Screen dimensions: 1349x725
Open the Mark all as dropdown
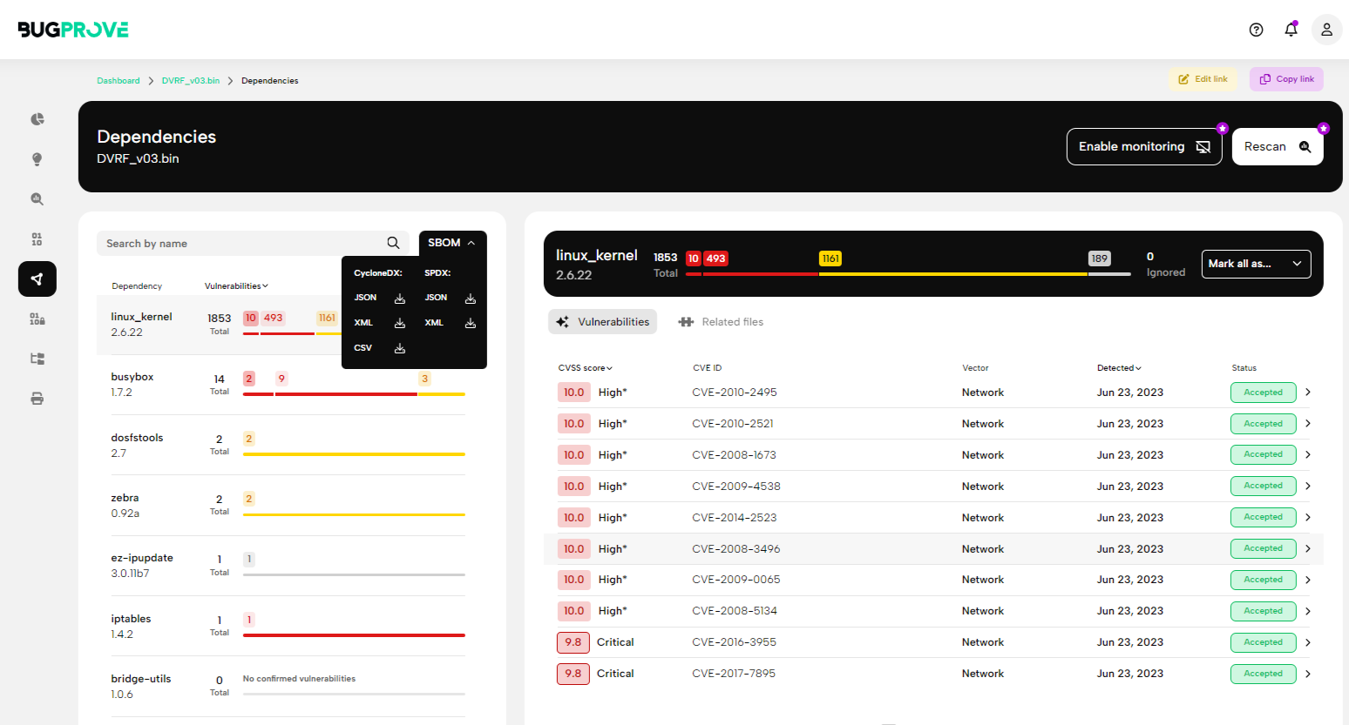click(1256, 263)
